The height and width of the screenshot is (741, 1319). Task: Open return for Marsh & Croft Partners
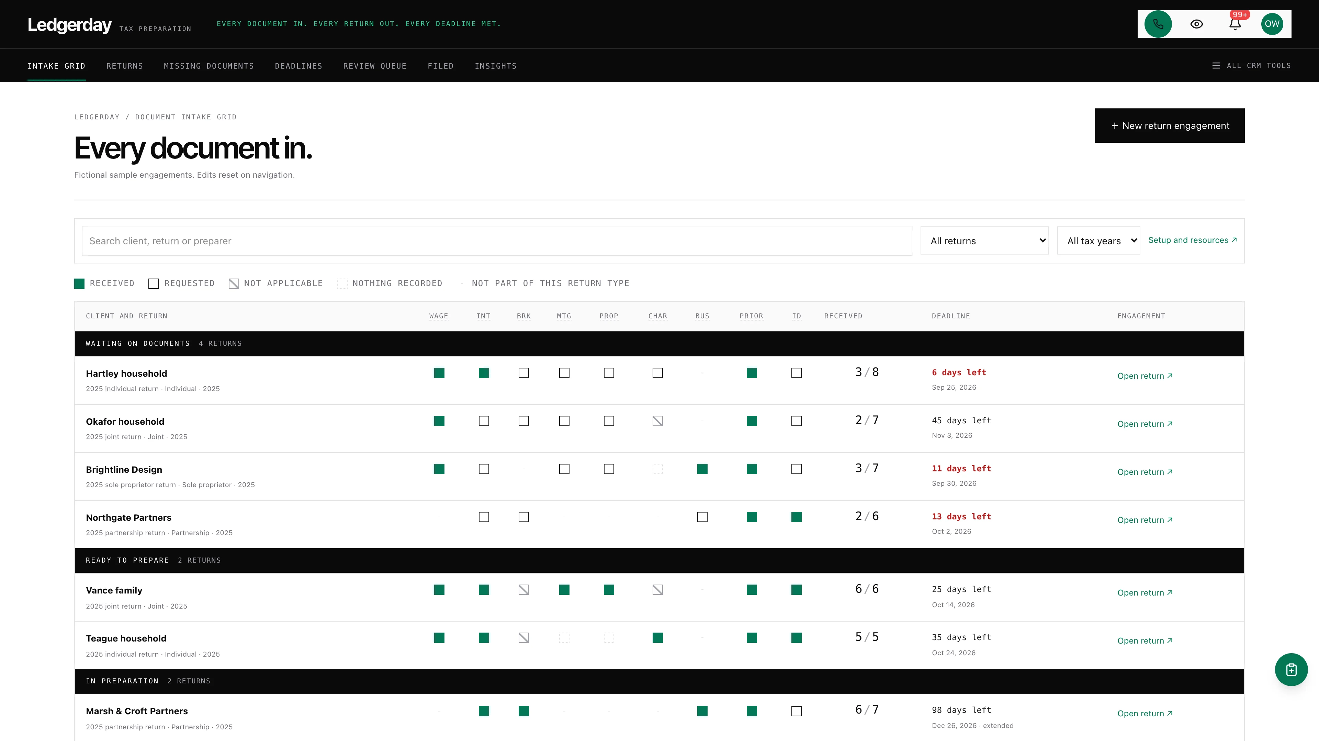pos(1145,714)
